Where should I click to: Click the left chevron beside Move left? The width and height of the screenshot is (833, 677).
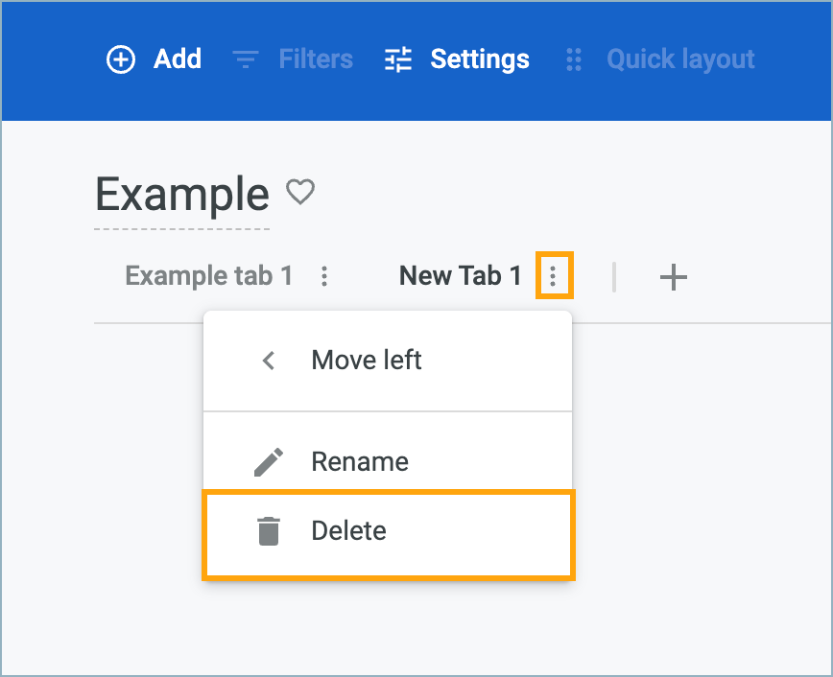click(x=269, y=362)
